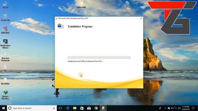Open the taskbar clock showing 11:55 PM
The image size is (198, 111).
186,108
